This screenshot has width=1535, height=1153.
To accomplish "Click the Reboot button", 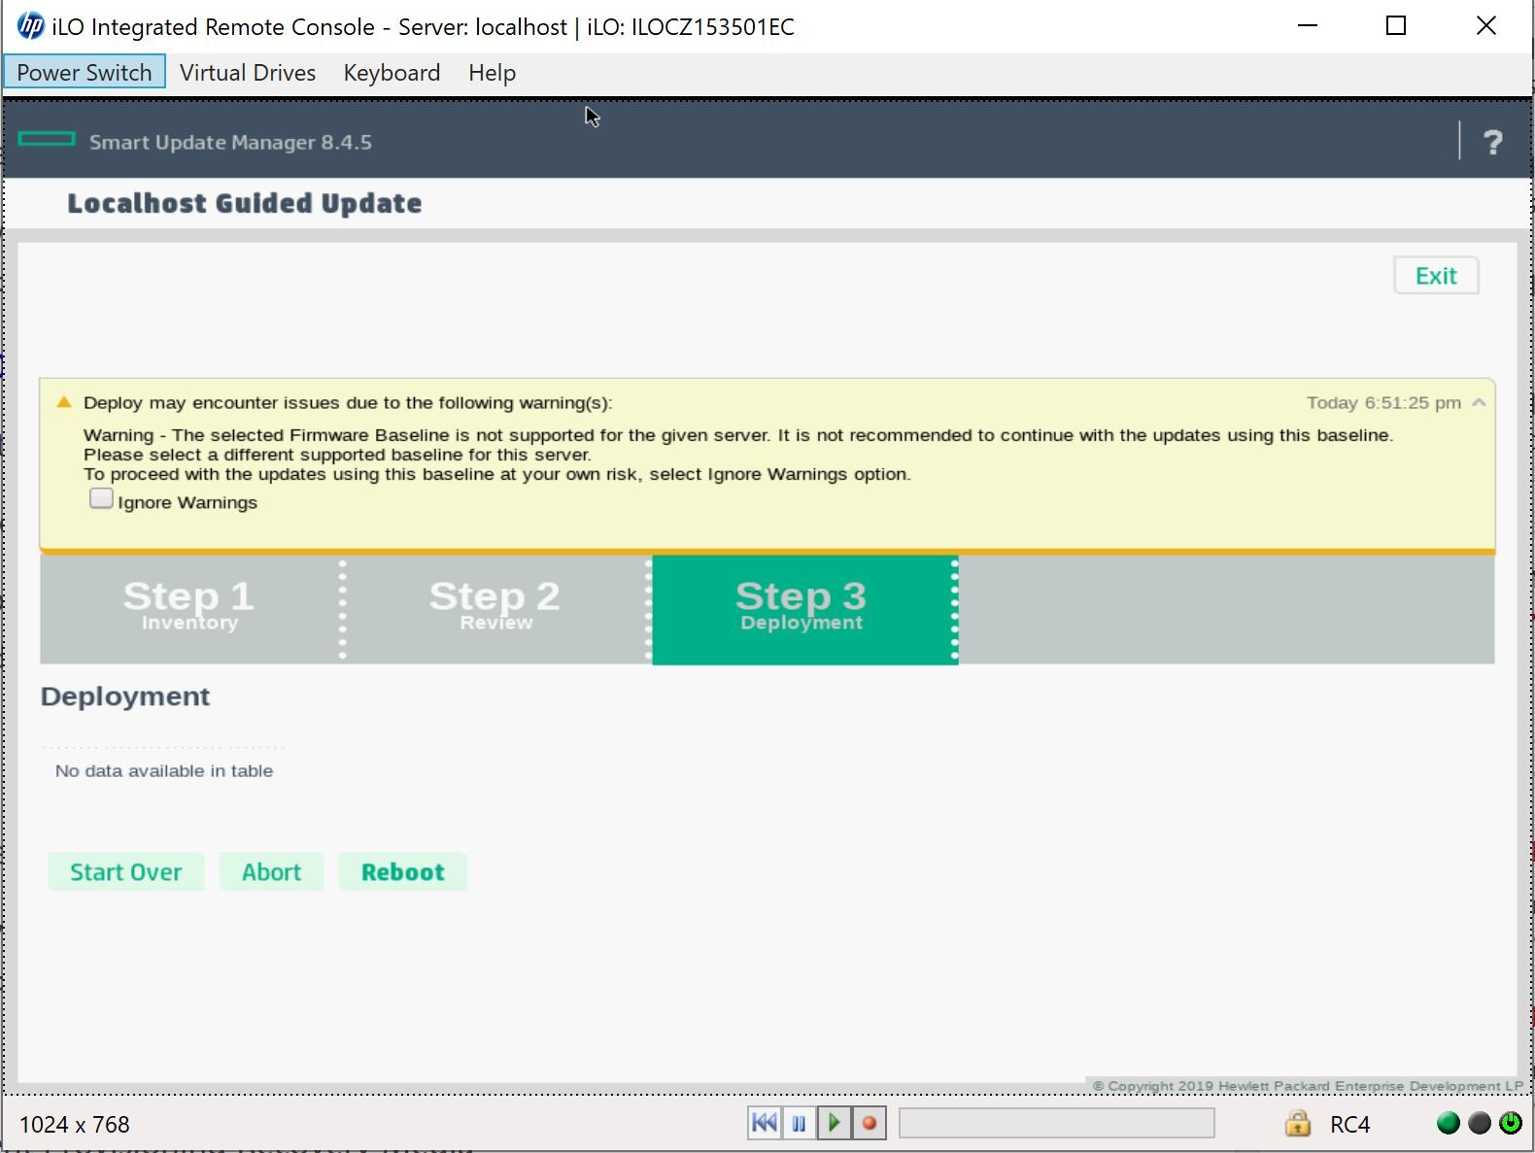I will [403, 872].
